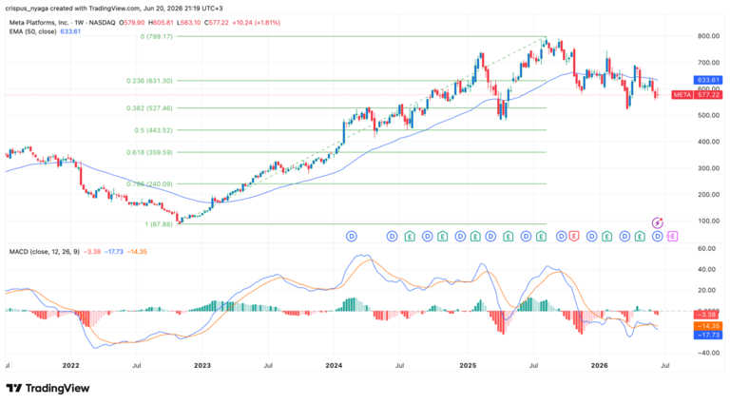Click the red earnings E marker
Image resolution: width=730 pixels, height=404 pixels.
coord(573,237)
